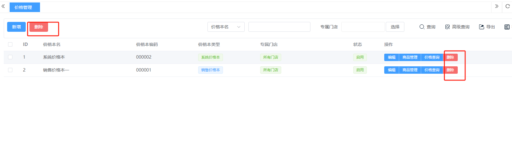This screenshot has width=512, height=157.
Task: Click 编辑 for 系统价格本 row
Action: click(x=391, y=57)
